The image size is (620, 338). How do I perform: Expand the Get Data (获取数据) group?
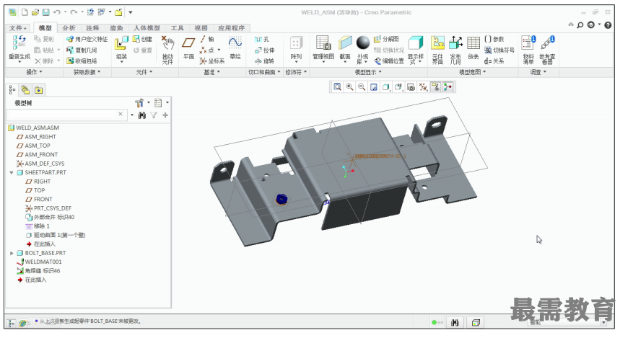point(87,72)
